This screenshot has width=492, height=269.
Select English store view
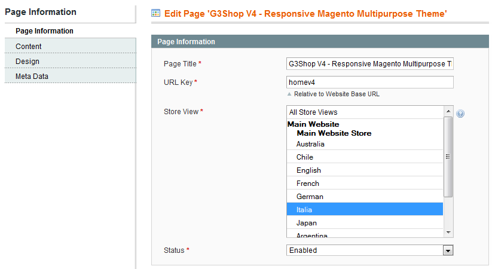click(x=365, y=170)
